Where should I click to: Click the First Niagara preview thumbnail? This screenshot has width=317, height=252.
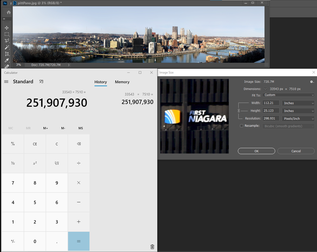tap(195, 116)
